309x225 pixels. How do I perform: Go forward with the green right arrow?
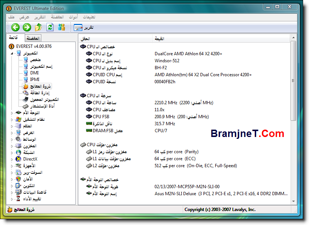[x=27, y=27]
